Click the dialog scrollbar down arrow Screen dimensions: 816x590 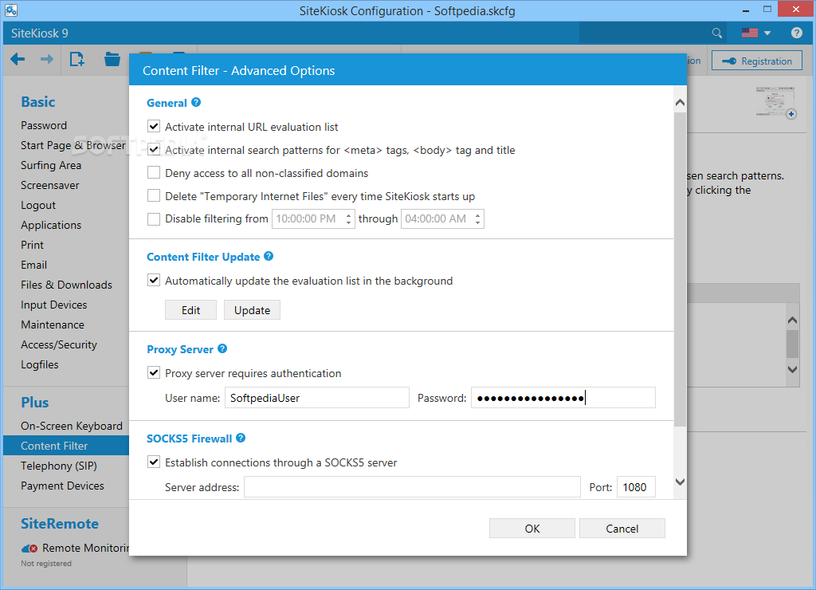pos(680,482)
